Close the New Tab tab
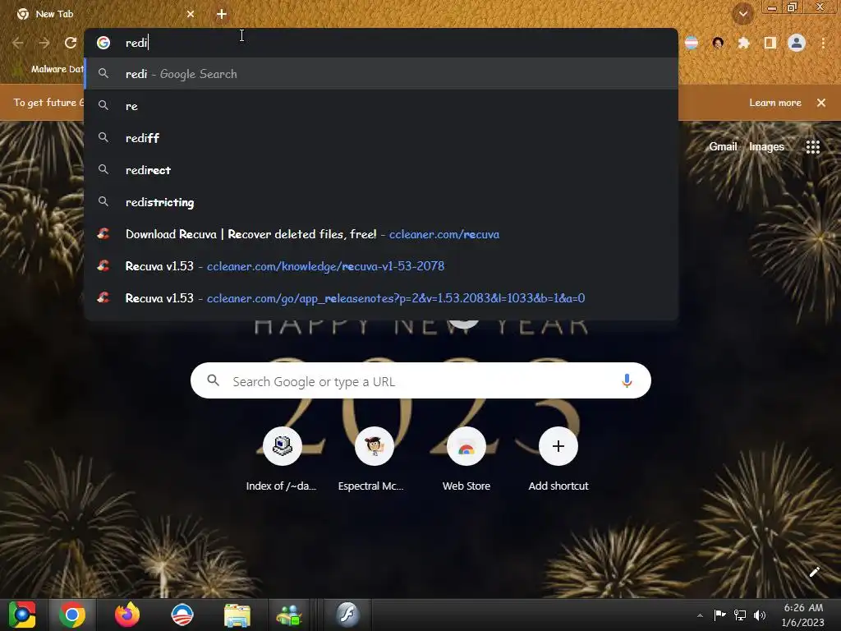 pos(191,14)
